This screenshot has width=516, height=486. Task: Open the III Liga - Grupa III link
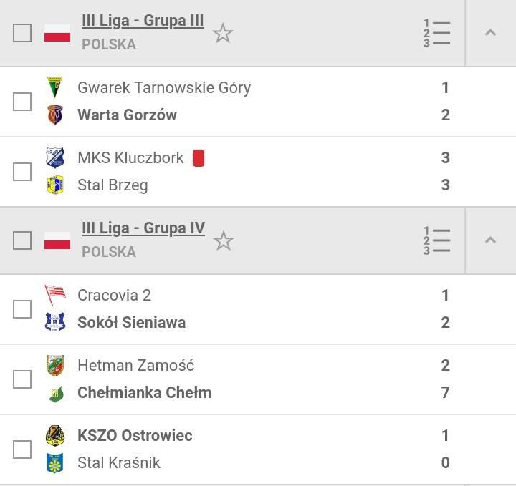143,21
